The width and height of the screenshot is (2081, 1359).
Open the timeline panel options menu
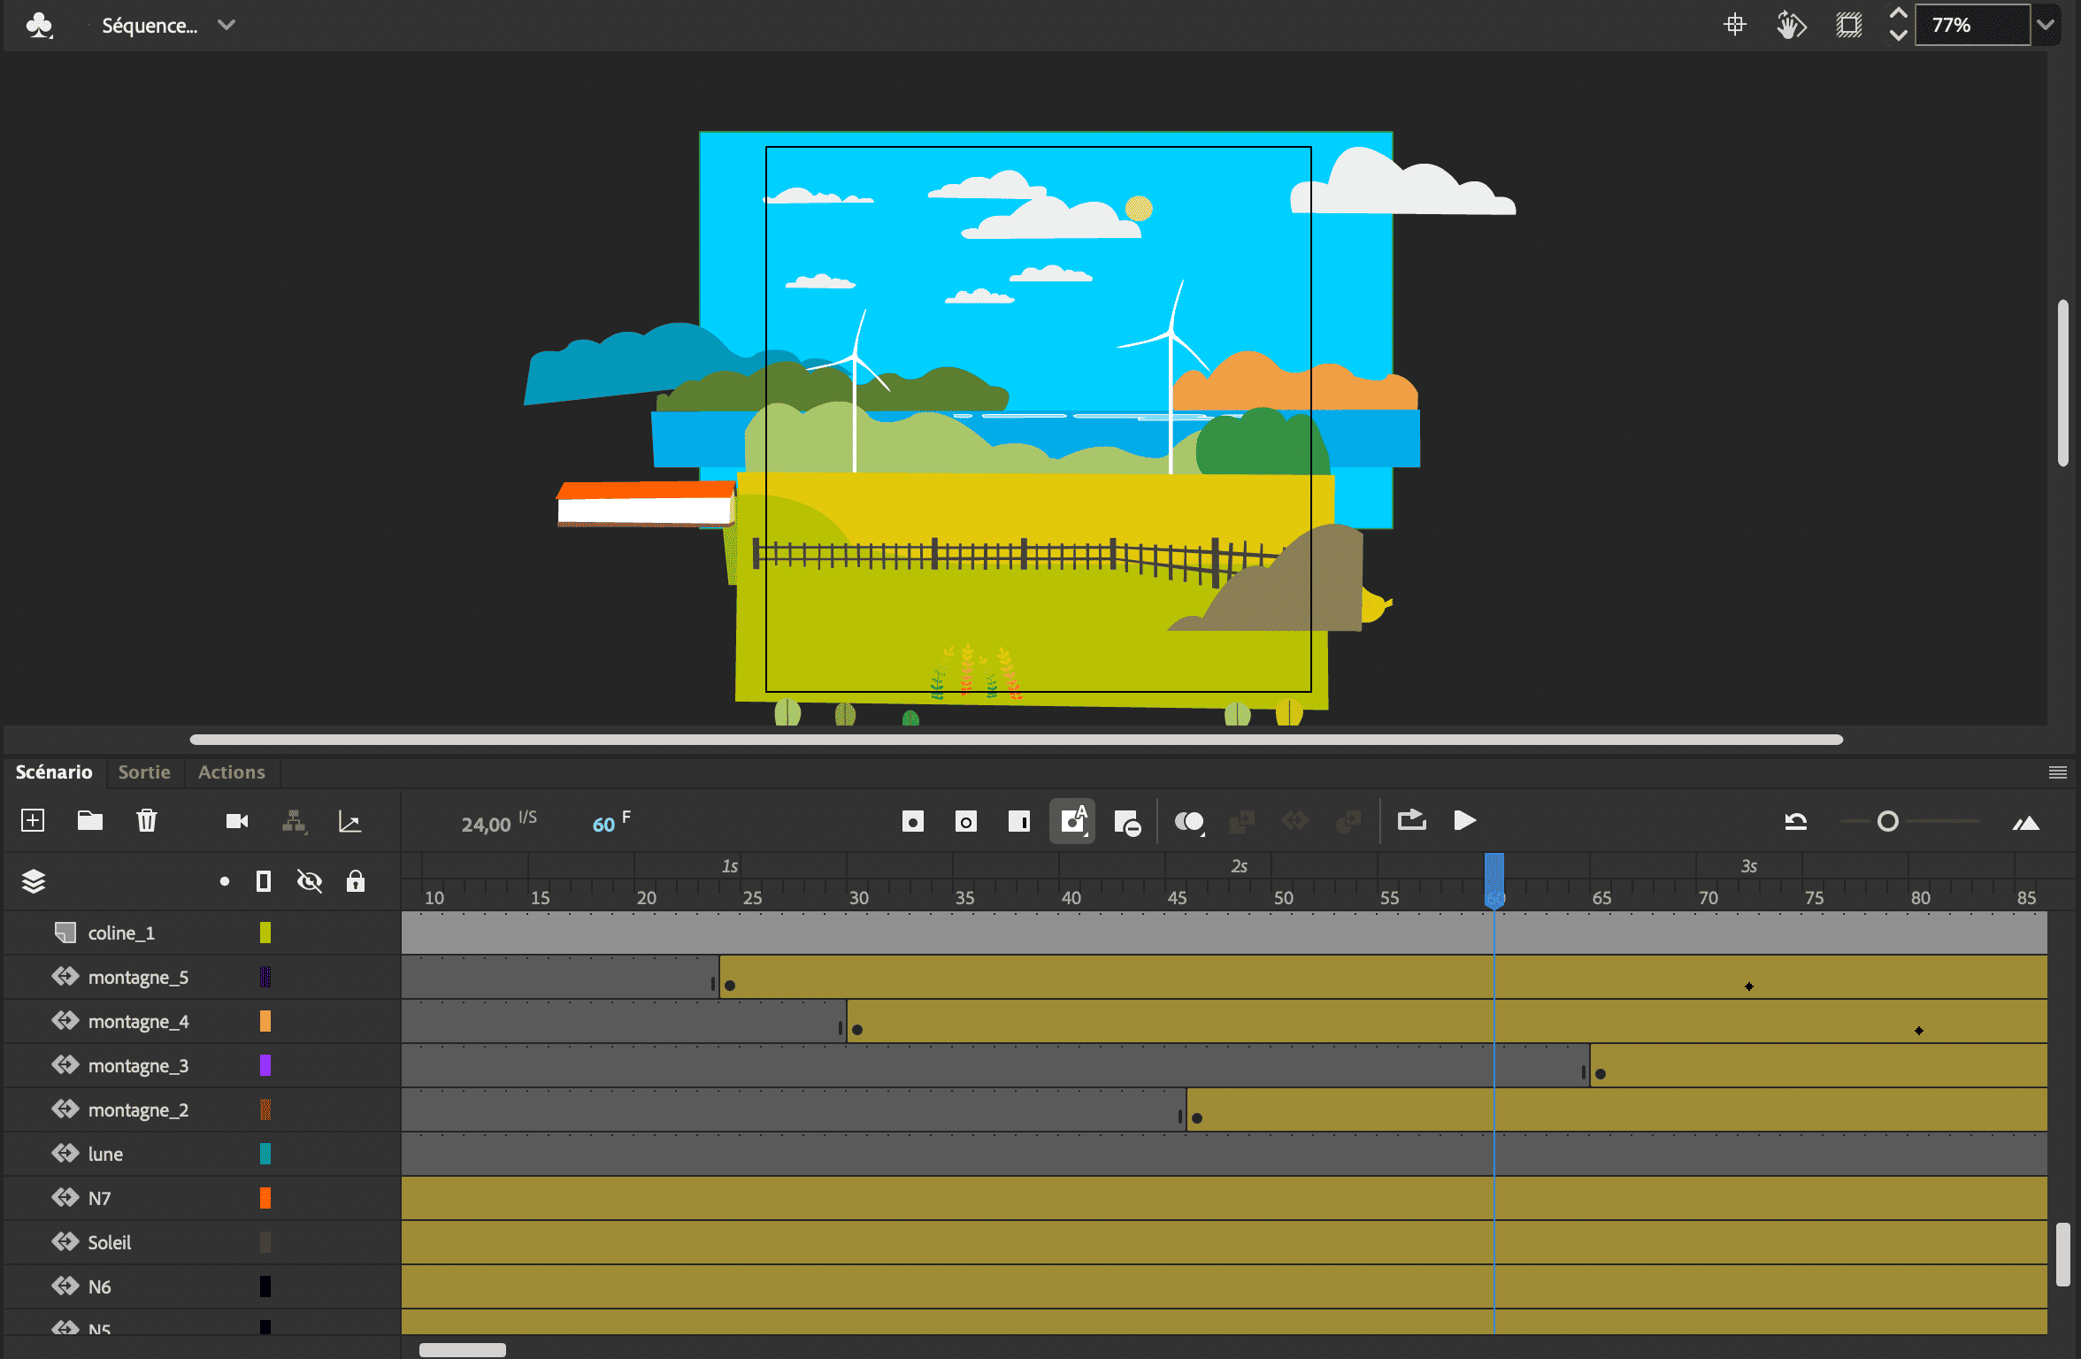[x=2057, y=772]
